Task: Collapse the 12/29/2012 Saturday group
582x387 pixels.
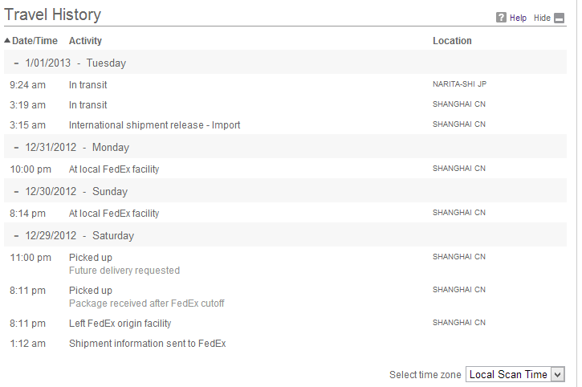Action: (x=16, y=236)
